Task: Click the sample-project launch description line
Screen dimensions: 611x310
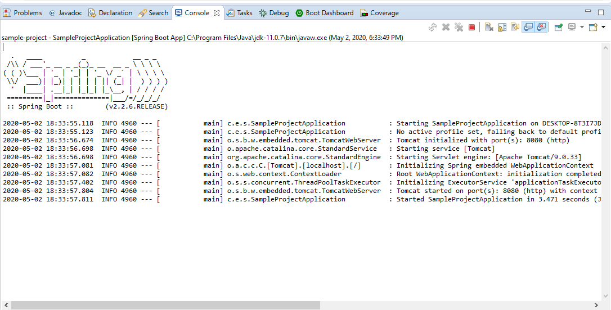Action: (203, 38)
